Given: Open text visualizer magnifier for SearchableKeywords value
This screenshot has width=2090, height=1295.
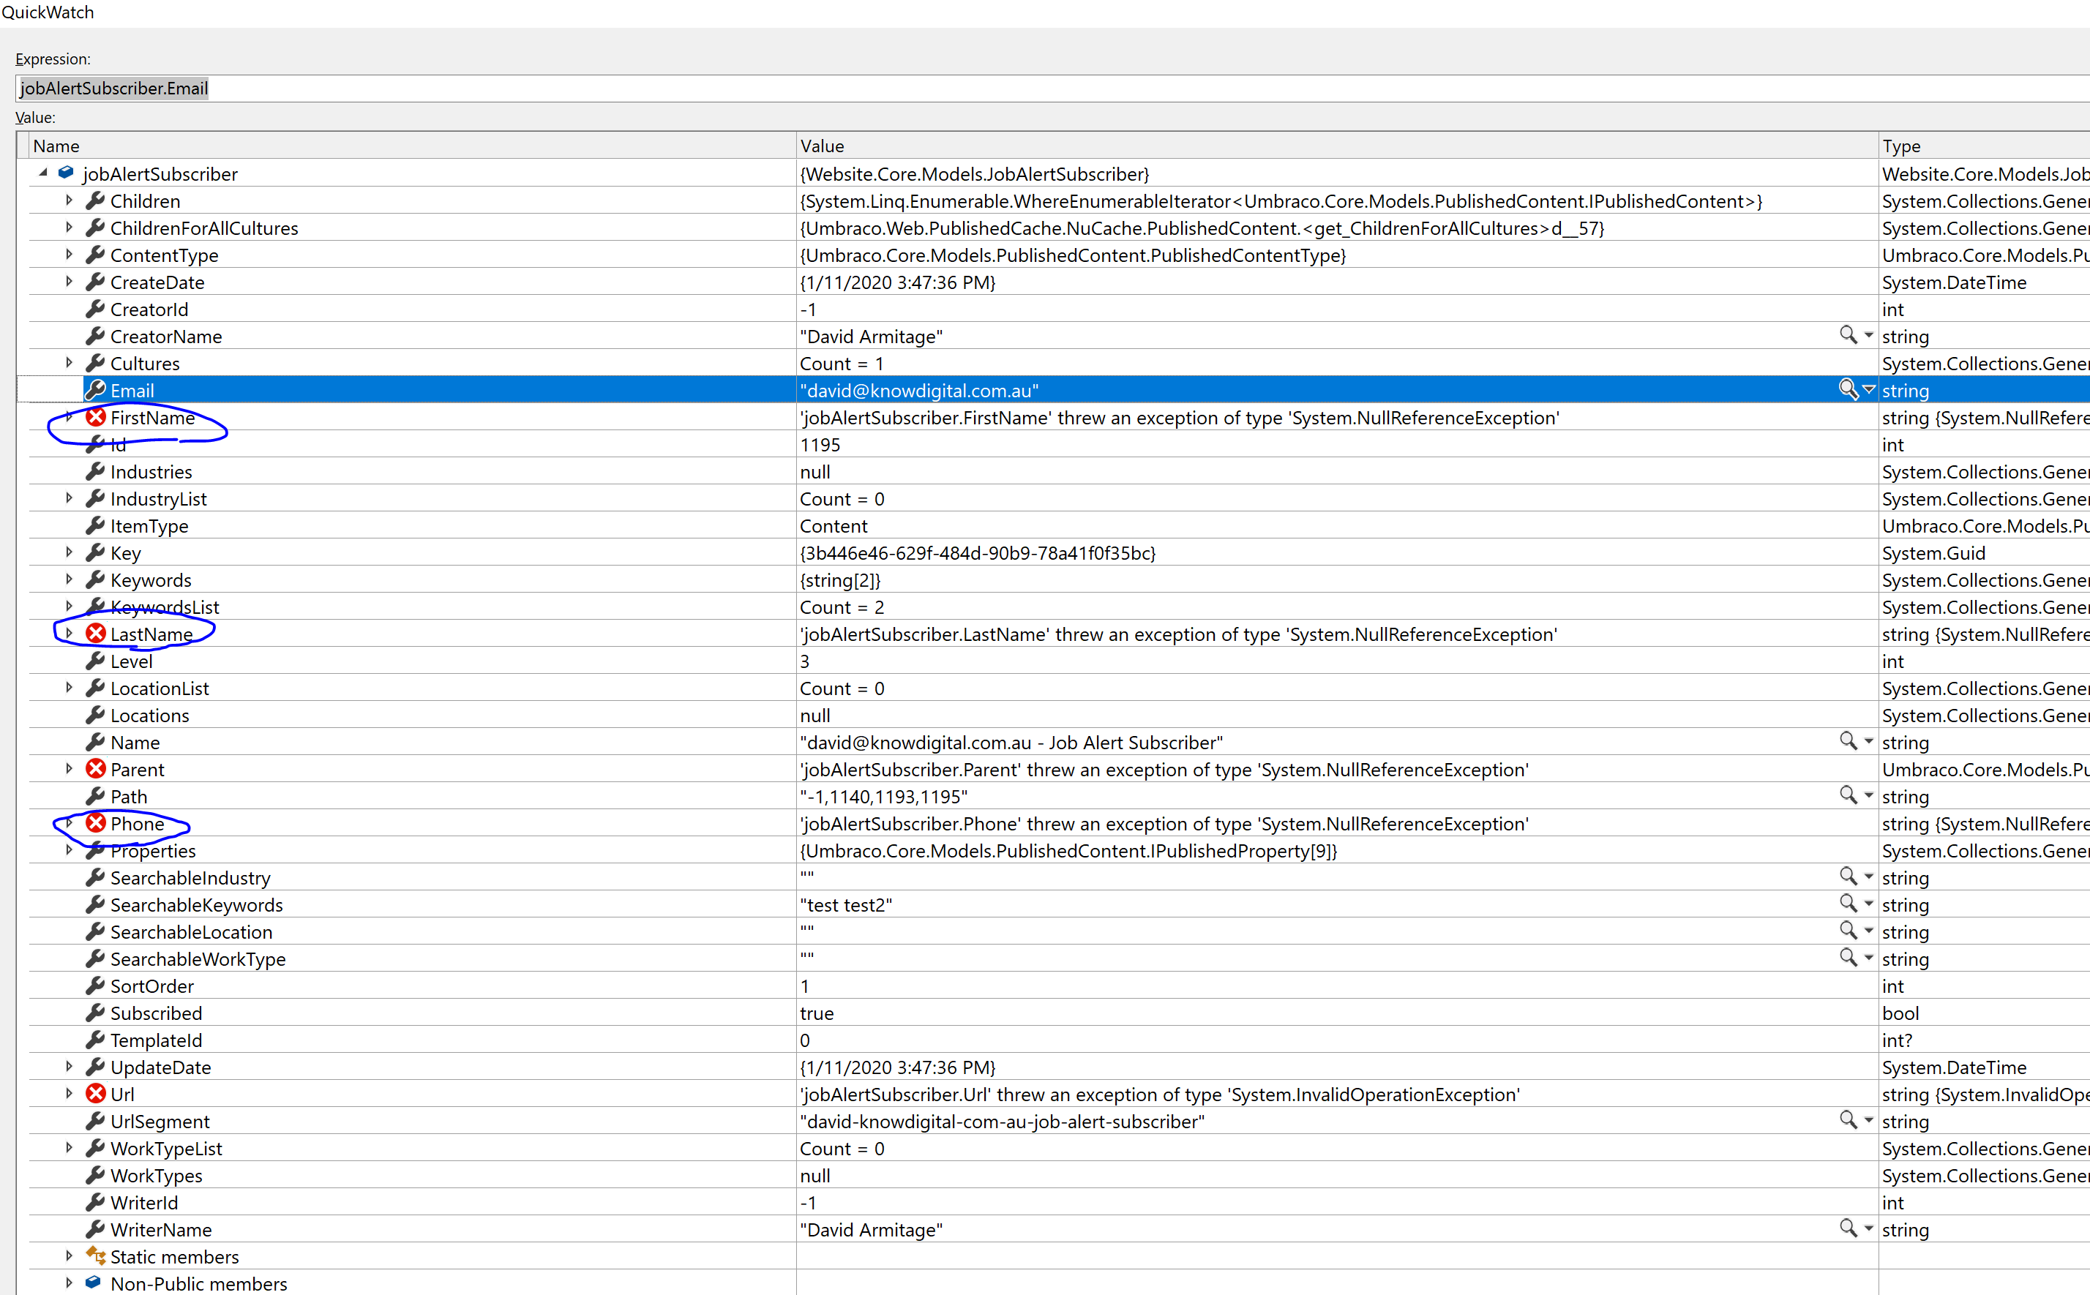Looking at the screenshot, I should coord(1849,904).
